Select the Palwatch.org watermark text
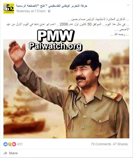Screen dimensions: 133x158 (x=56, y=46)
